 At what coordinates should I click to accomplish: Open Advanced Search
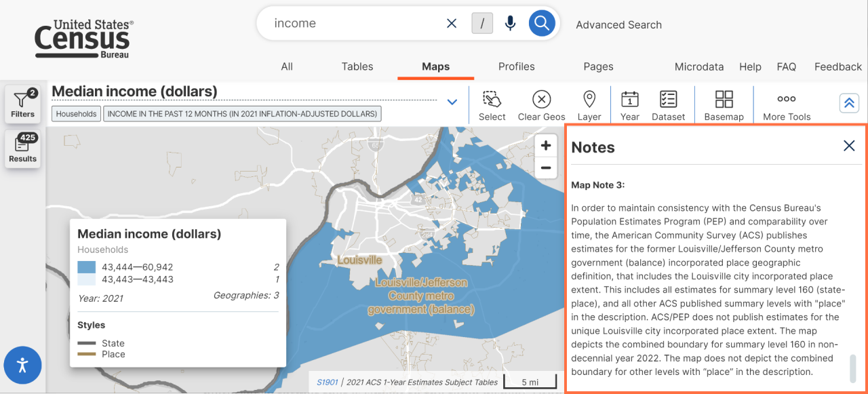click(x=618, y=24)
